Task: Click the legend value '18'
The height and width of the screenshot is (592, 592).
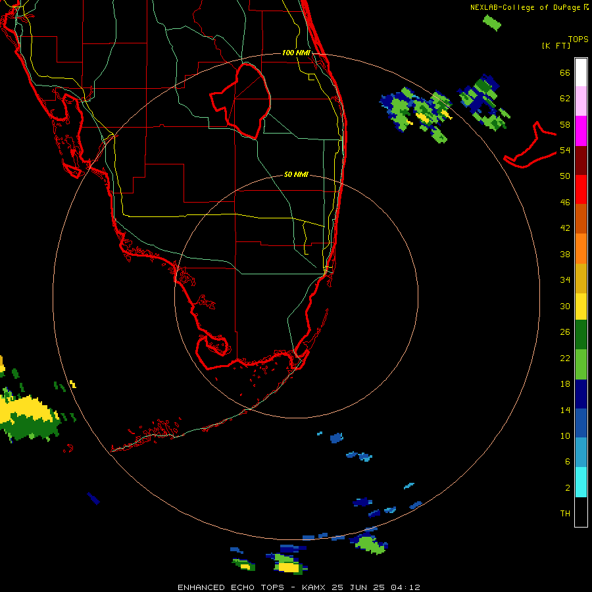Action: pyautogui.click(x=565, y=384)
